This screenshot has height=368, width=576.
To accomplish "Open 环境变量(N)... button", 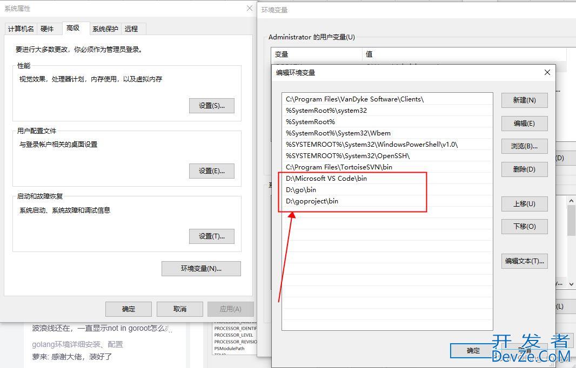I will [x=201, y=269].
